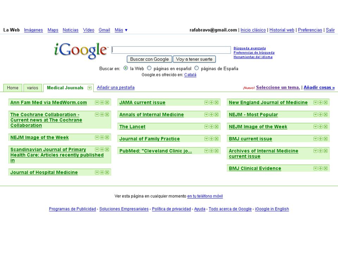Select 'páginas en español' radio button
This screenshot has width=338, height=254.
[x=149, y=68]
